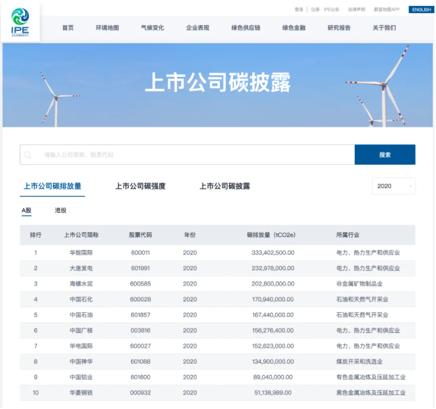Open 环境地图 navigation item

tap(107, 28)
